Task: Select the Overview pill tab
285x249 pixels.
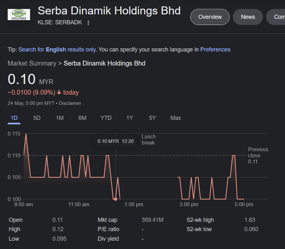Action: [210, 17]
